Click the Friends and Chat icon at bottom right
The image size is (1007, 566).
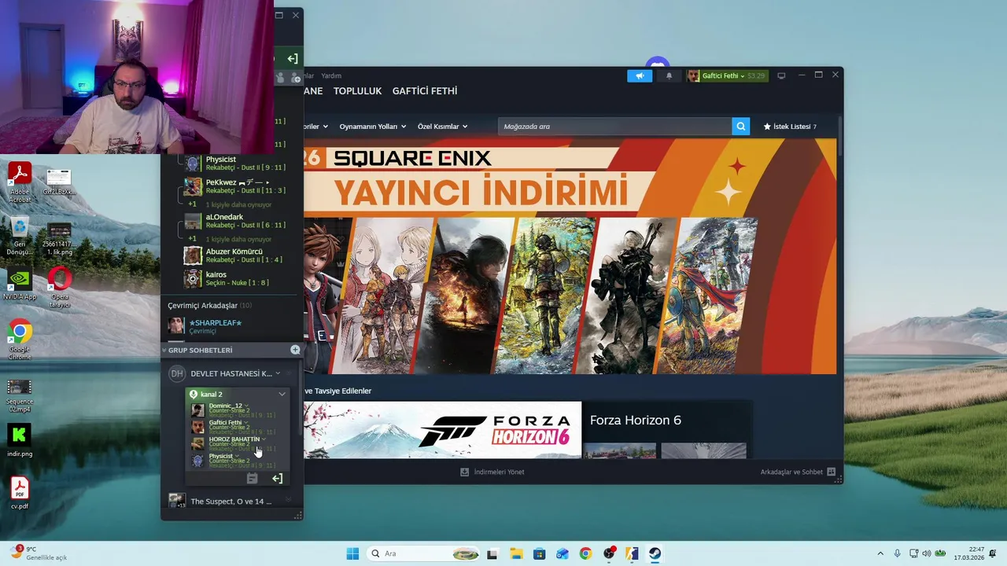(x=831, y=472)
